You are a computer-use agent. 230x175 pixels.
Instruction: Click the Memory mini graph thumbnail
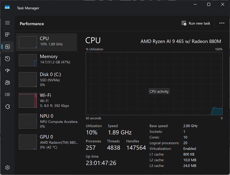(x=28, y=60)
